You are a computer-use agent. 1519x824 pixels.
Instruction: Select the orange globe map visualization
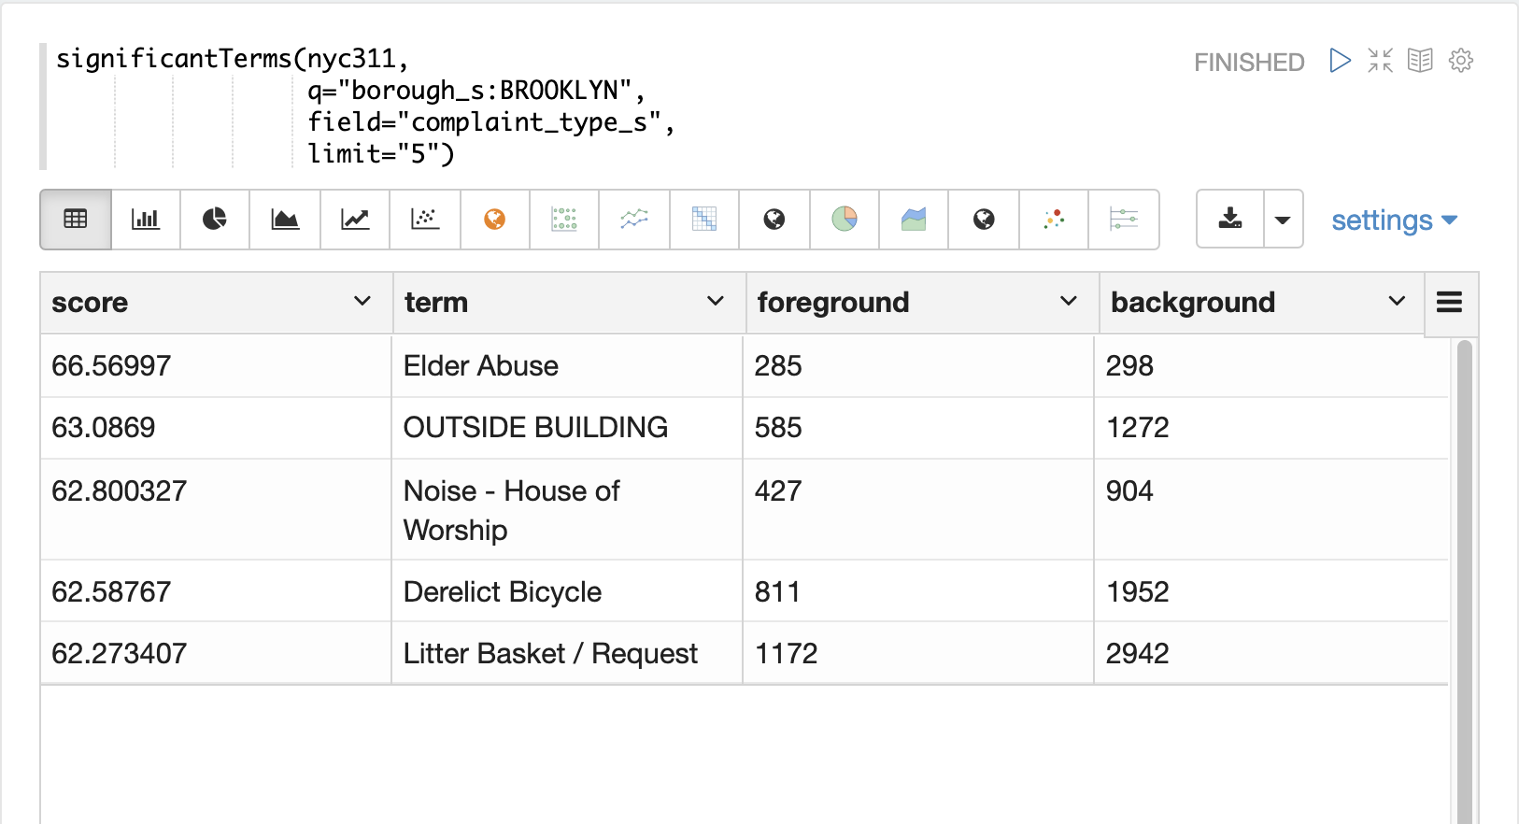pyautogui.click(x=495, y=220)
